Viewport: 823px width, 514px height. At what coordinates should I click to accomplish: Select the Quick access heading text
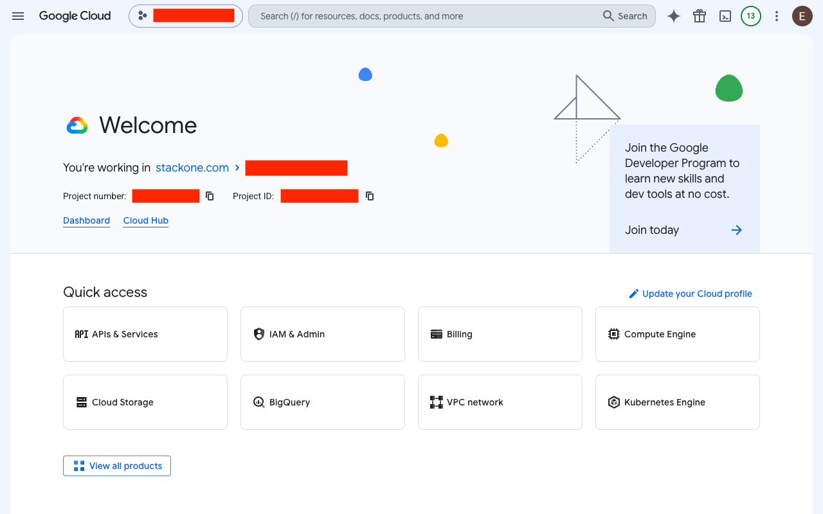[105, 292]
